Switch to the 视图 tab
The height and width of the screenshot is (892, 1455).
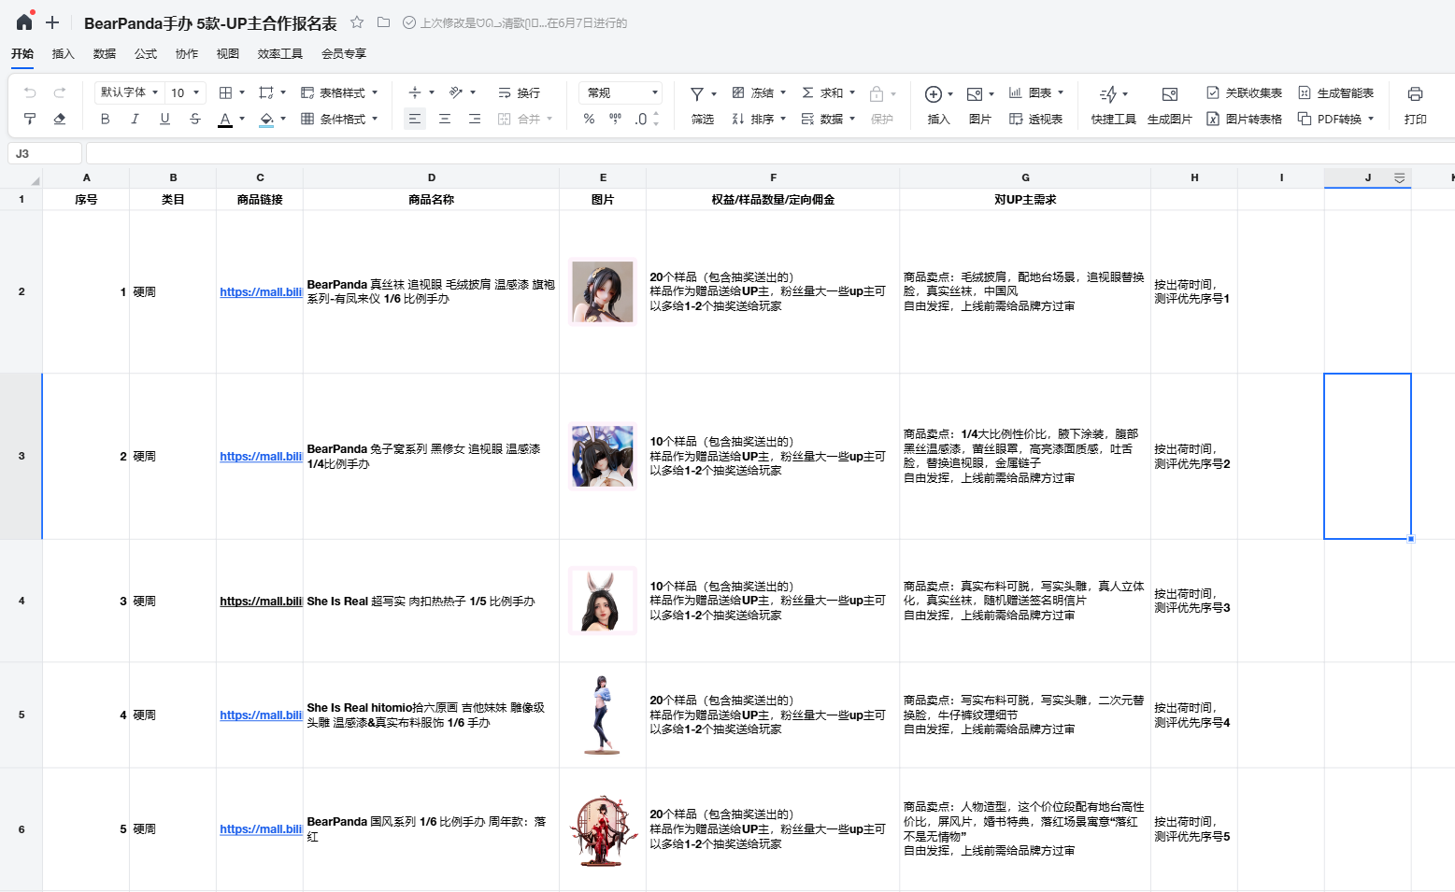tap(228, 53)
